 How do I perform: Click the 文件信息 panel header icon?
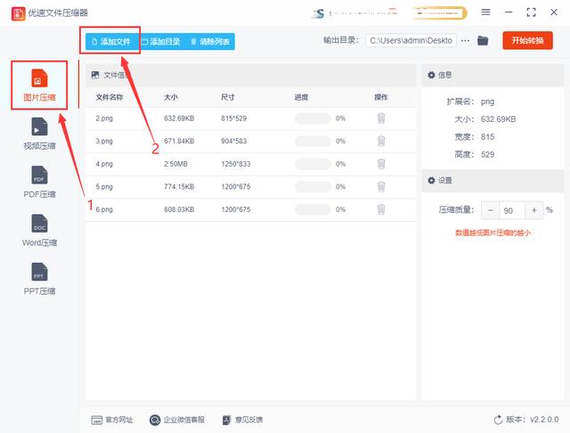[95, 75]
